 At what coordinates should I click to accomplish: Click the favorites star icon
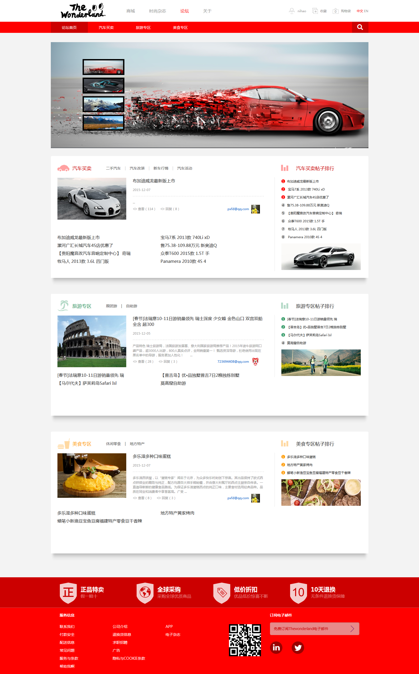(315, 11)
